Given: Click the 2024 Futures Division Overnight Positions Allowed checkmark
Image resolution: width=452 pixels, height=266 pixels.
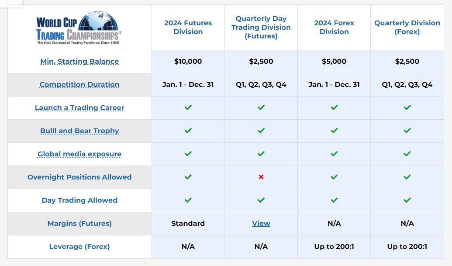Looking at the screenshot, I should pyautogui.click(x=188, y=177).
